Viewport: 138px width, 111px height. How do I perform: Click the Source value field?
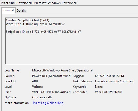point(51,76)
